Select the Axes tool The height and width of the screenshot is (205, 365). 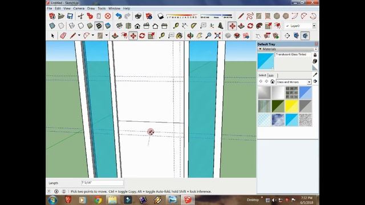click(212, 26)
